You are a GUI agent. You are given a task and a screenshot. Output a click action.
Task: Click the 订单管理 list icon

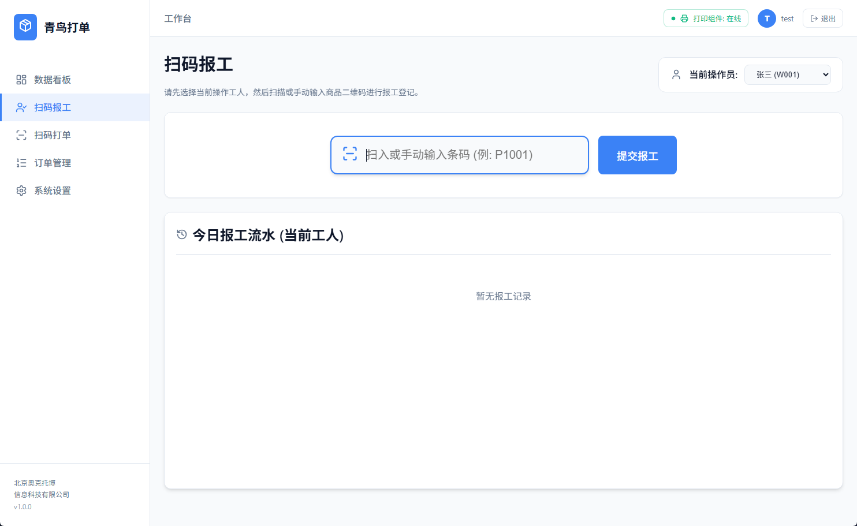[21, 163]
